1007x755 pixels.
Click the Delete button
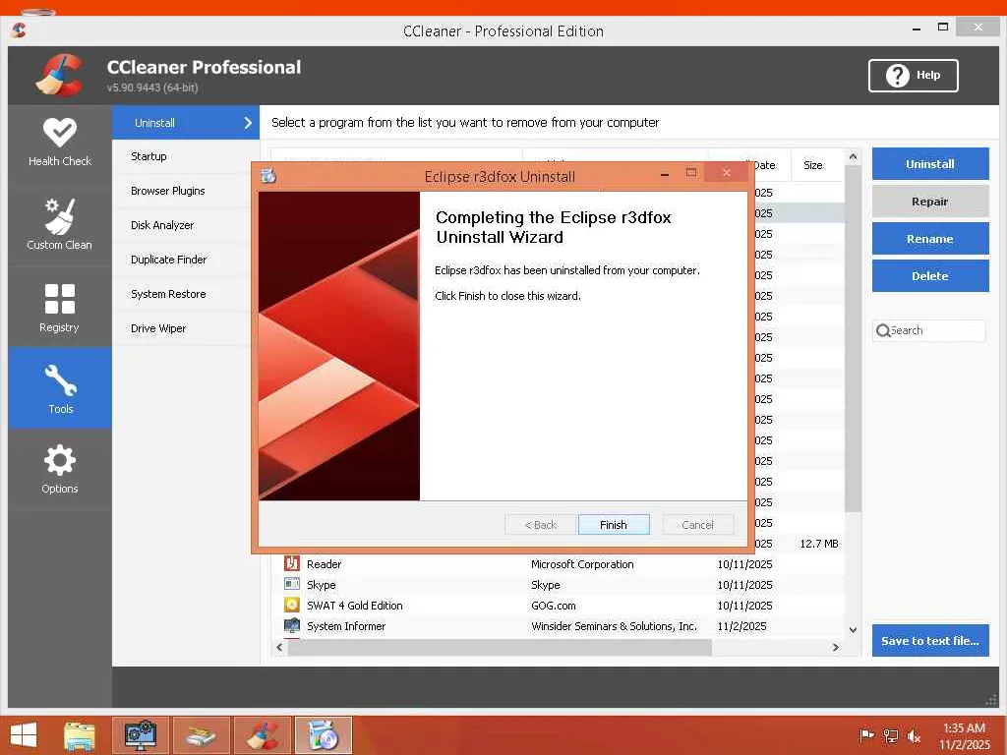coord(930,275)
